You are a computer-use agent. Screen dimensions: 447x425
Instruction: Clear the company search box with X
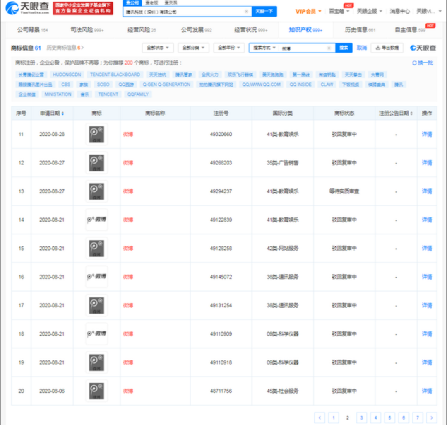pyautogui.click(x=246, y=12)
